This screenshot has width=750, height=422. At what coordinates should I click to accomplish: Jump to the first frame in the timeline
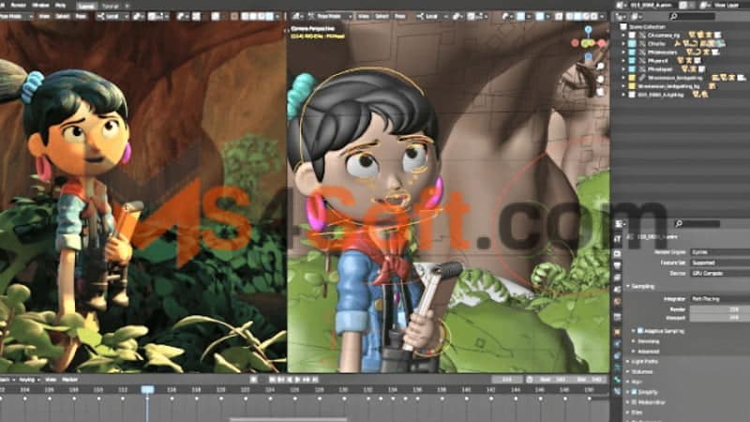coord(272,380)
